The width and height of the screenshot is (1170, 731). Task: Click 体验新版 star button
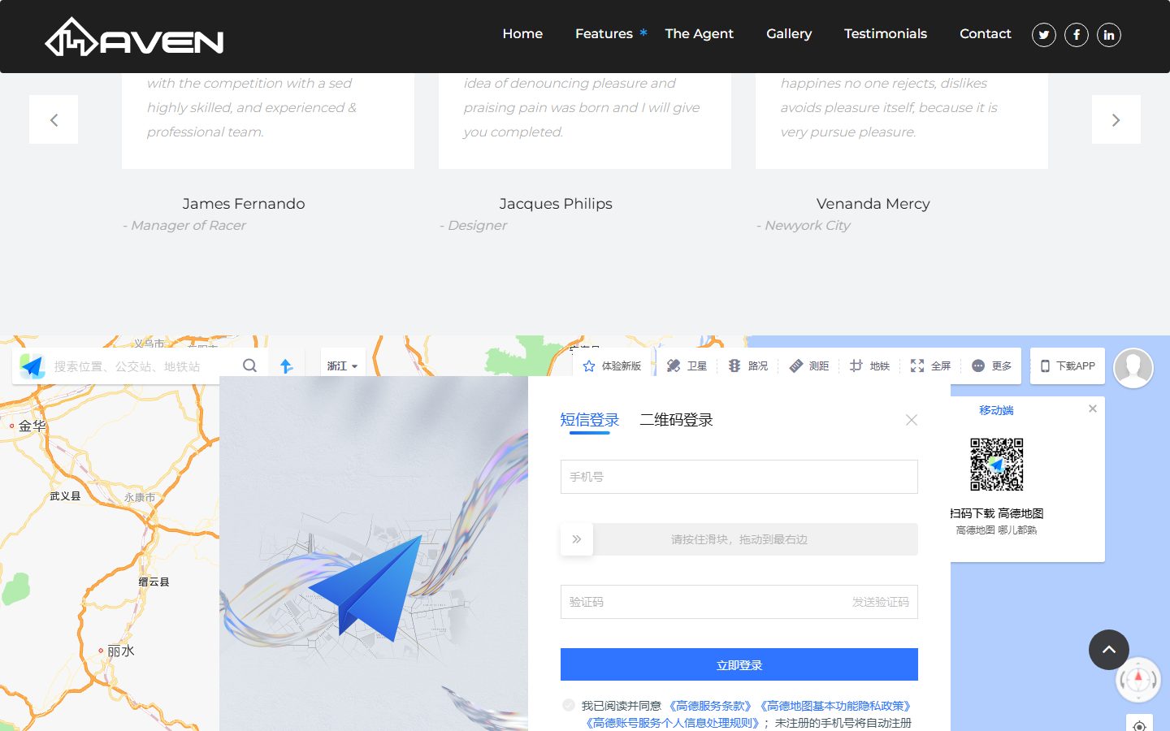click(x=612, y=366)
